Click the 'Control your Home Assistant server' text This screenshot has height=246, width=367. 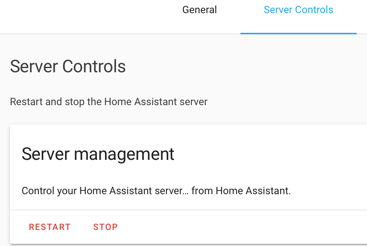103,191
